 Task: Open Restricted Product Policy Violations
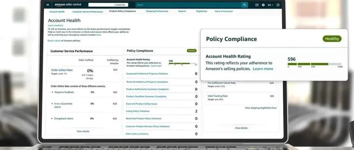144,119
